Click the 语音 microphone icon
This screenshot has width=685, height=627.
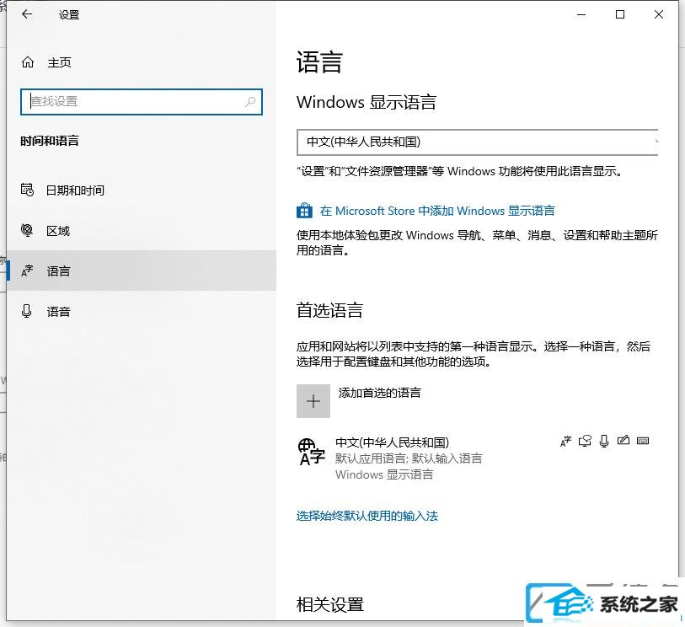pos(27,311)
